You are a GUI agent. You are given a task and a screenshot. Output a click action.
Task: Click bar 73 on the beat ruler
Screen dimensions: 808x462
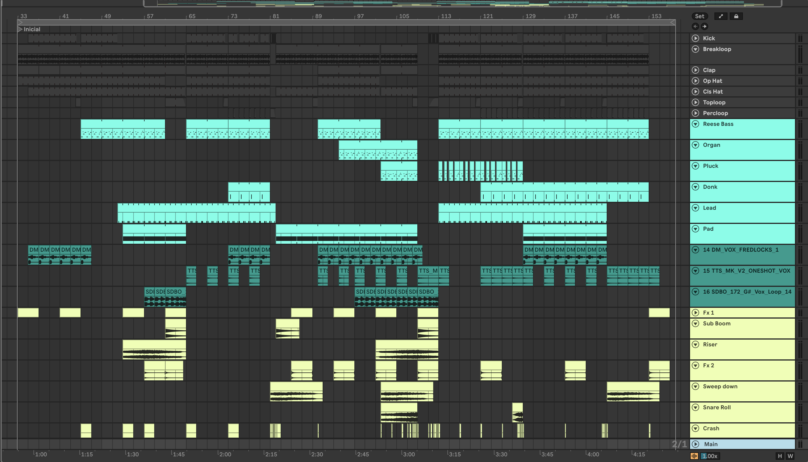[234, 16]
